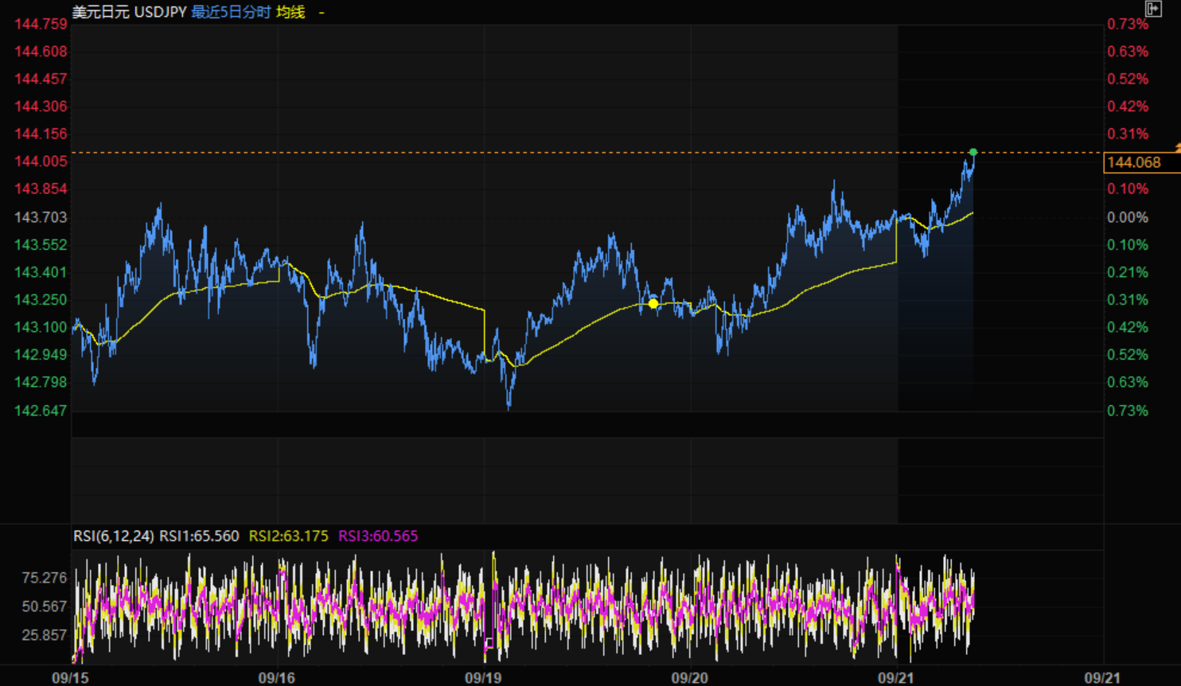Click the 144.005 price axis label
Image resolution: width=1181 pixels, height=686 pixels.
pos(41,162)
